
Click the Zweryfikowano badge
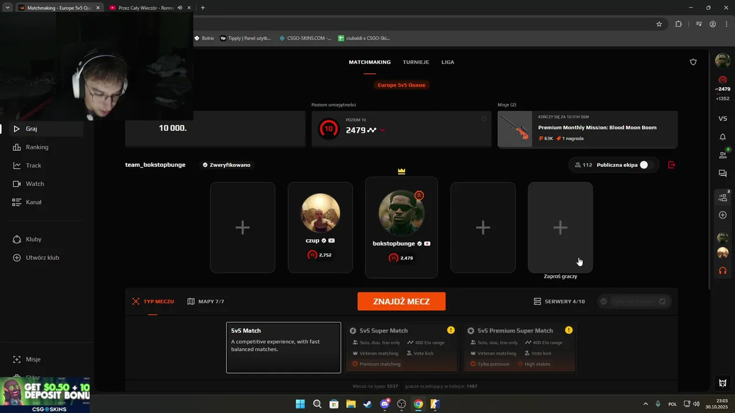226,165
